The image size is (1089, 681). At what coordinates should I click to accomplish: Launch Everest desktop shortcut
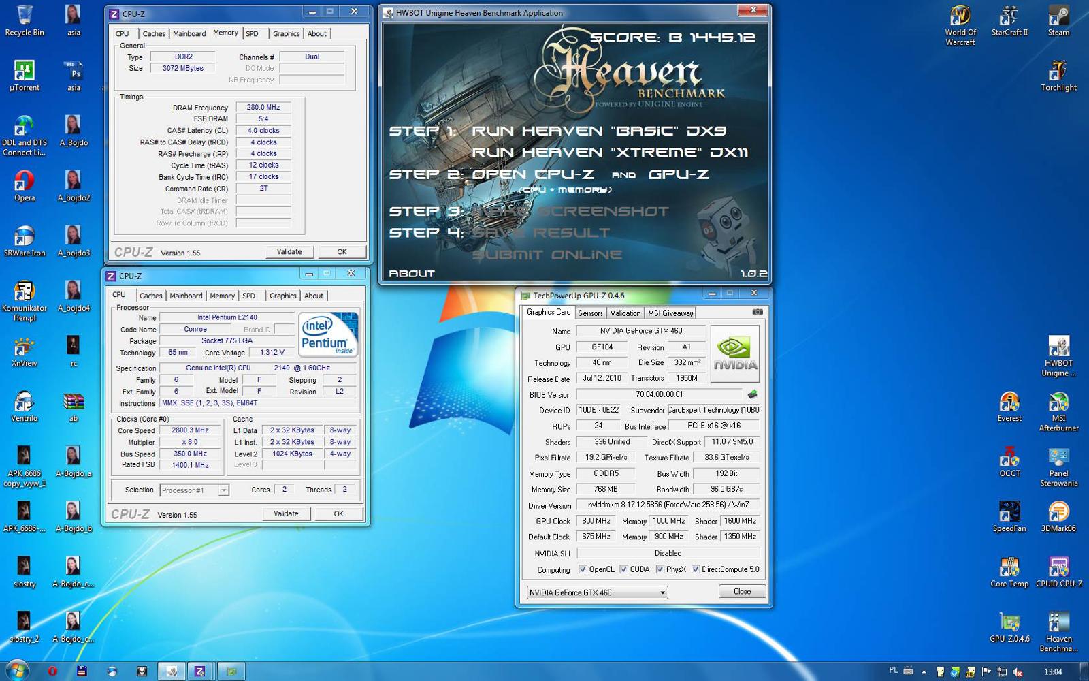coord(1009,406)
